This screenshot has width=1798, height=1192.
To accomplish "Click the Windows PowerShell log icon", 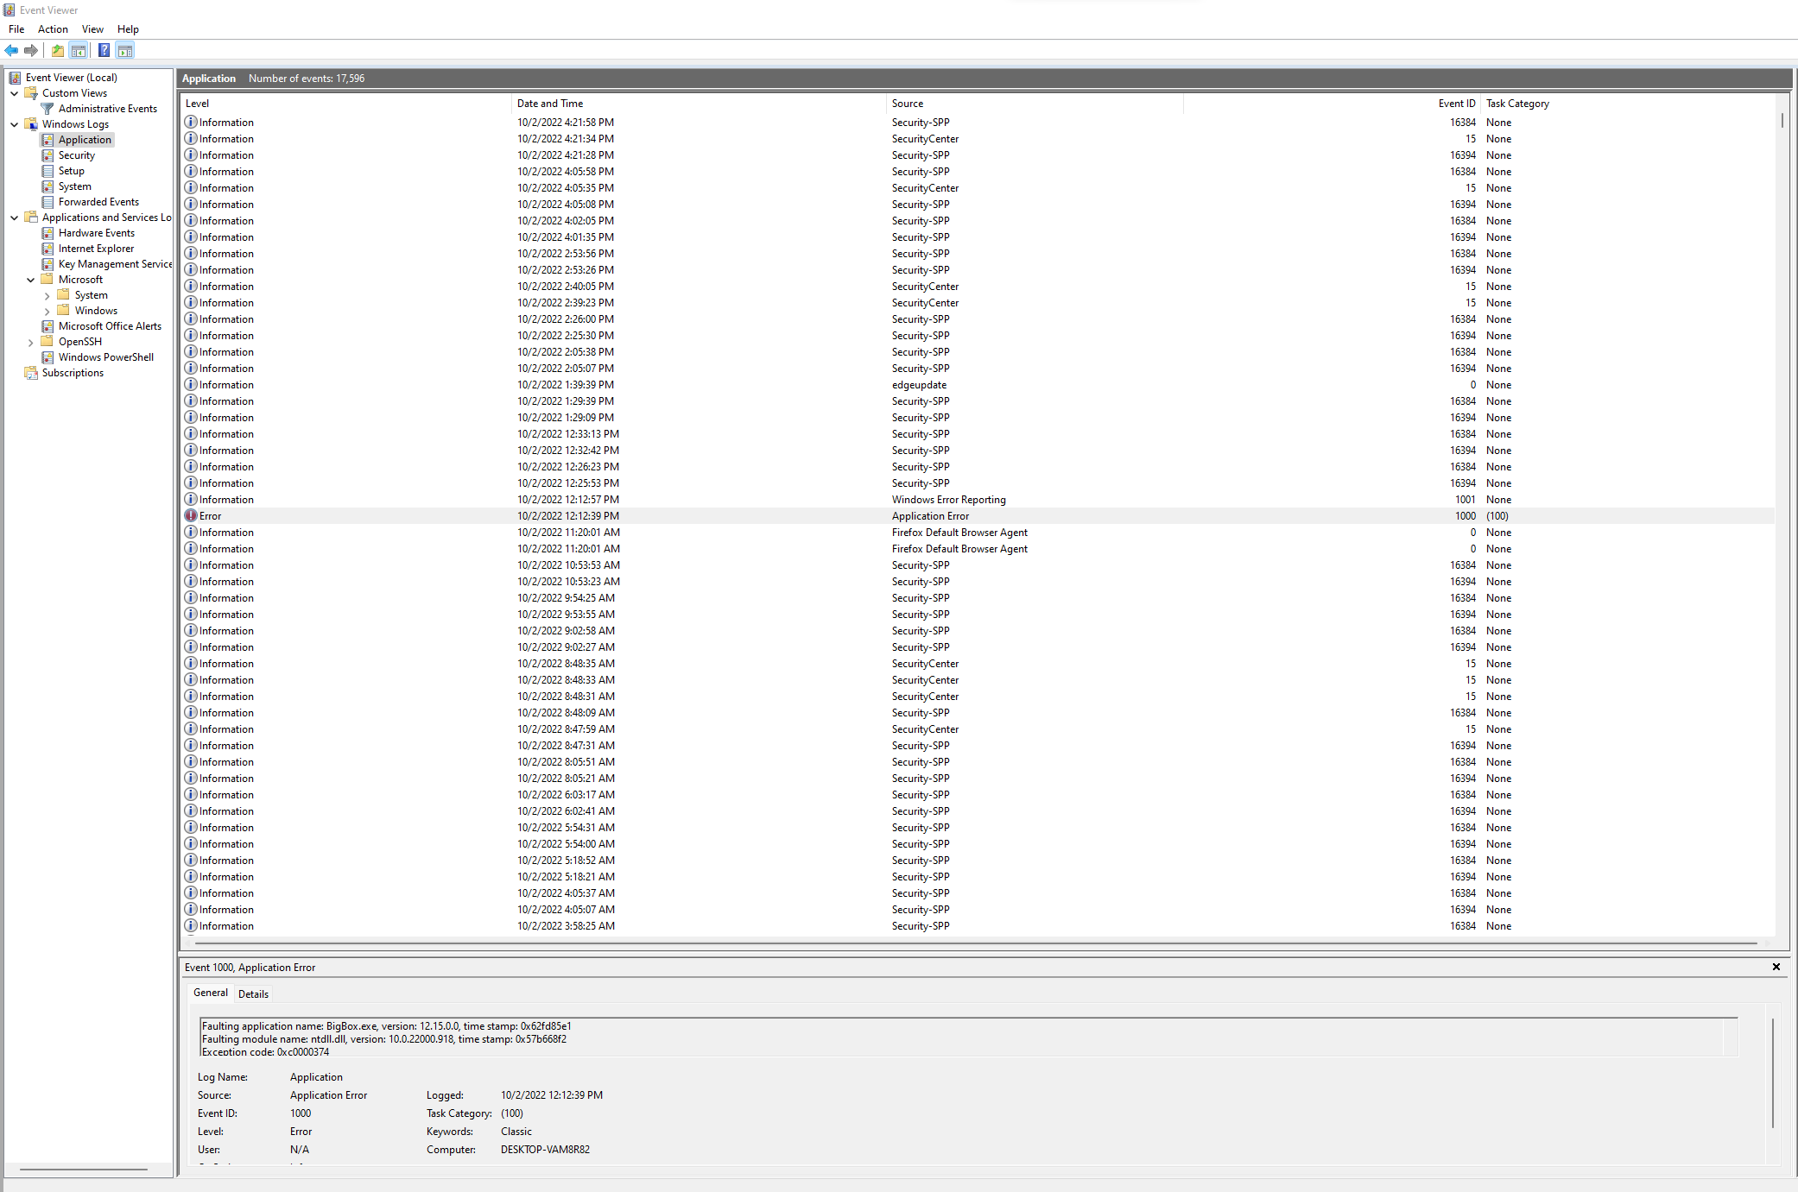I will (x=47, y=357).
